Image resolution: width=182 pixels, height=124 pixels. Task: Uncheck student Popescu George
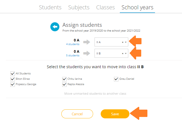coord(13,84)
